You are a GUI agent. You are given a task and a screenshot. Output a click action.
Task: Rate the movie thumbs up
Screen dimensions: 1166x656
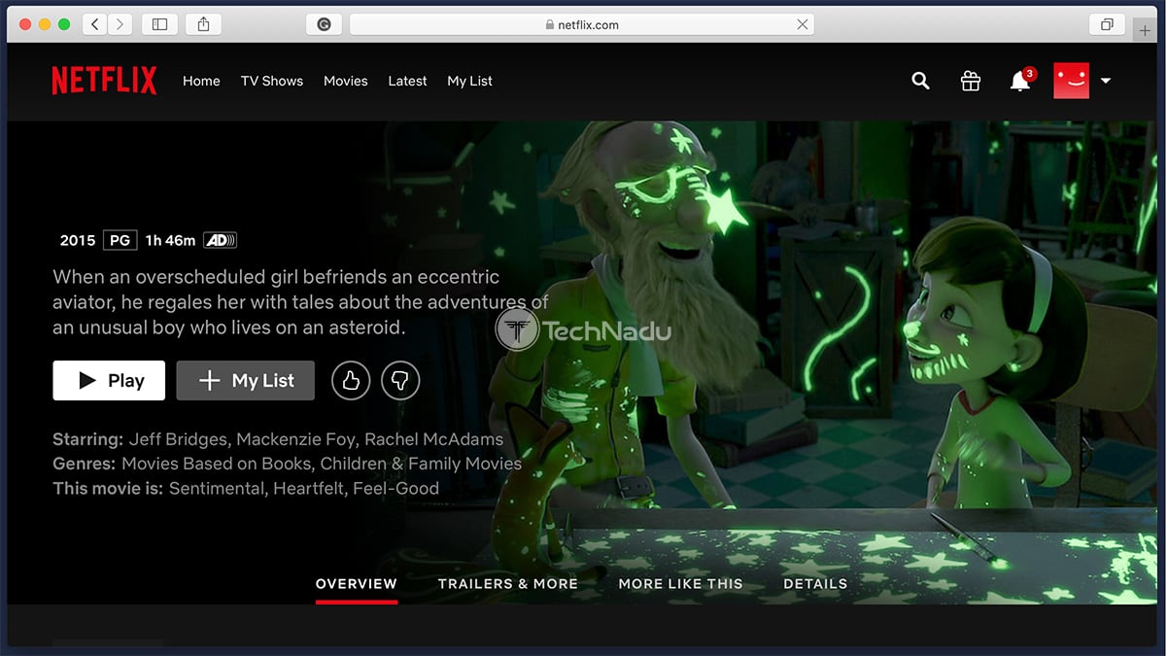(351, 381)
